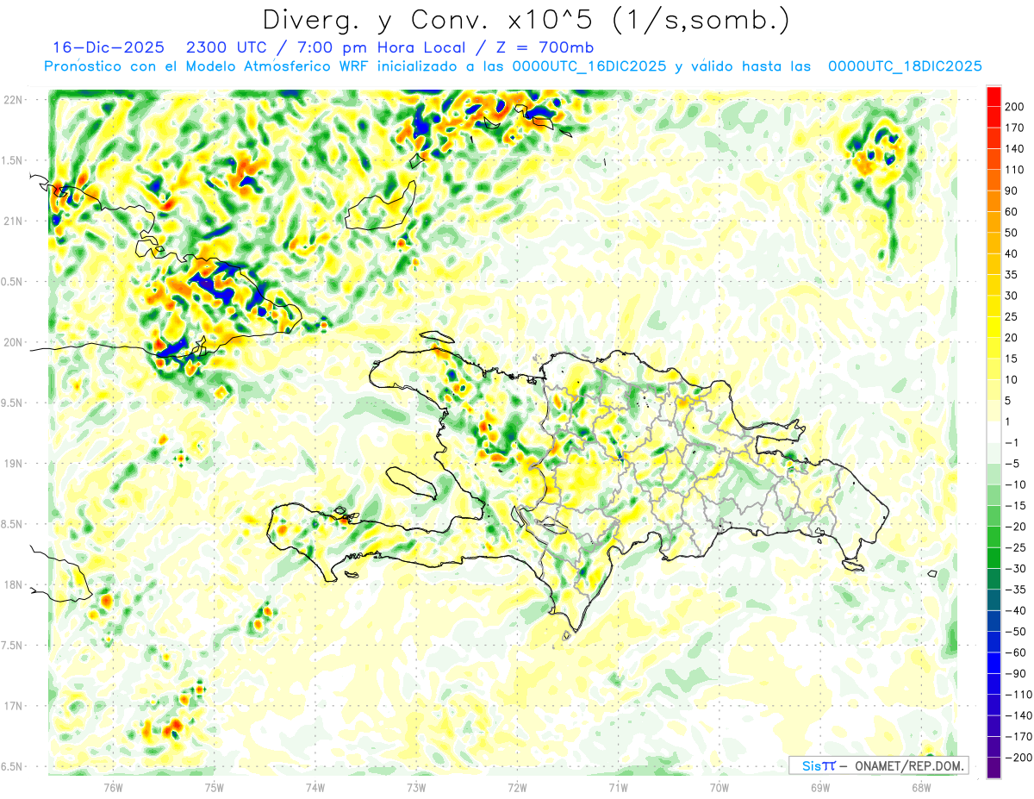The image size is (1034, 799).
Task: Click the positive colorbar value "60"
Action: [1012, 212]
